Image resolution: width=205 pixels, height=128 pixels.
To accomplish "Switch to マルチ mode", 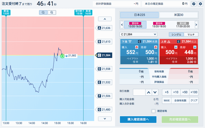I will [191, 34].
